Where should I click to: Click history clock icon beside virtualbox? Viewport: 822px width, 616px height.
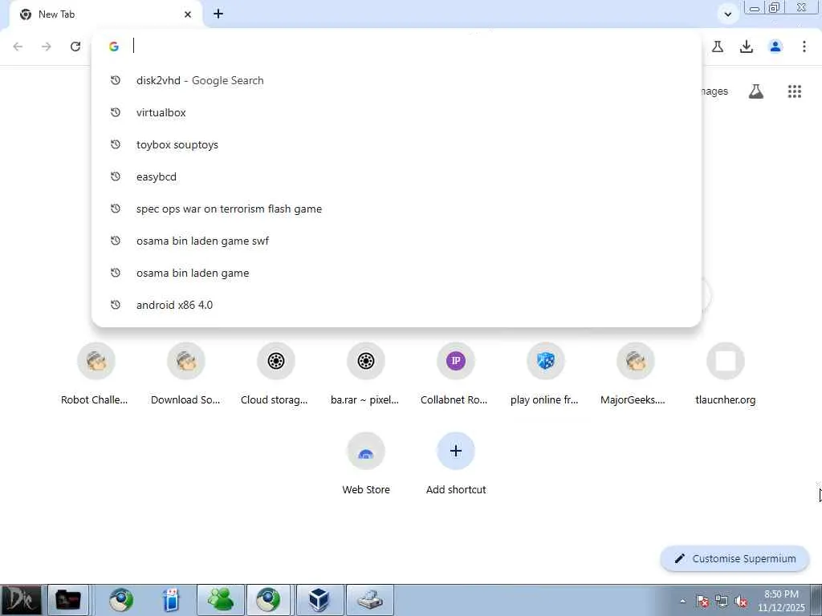pos(116,112)
